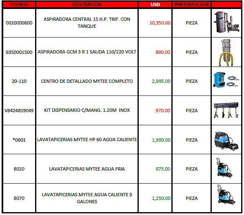Select the 10,350.00 price cell
244x215 pixels.
pyautogui.click(x=155, y=23)
